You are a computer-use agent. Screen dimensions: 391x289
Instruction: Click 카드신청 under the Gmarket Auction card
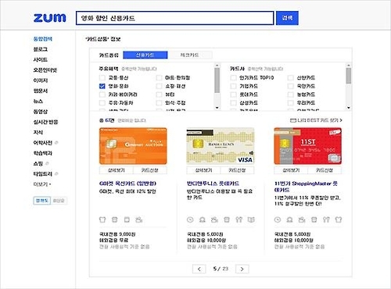tap(150, 170)
